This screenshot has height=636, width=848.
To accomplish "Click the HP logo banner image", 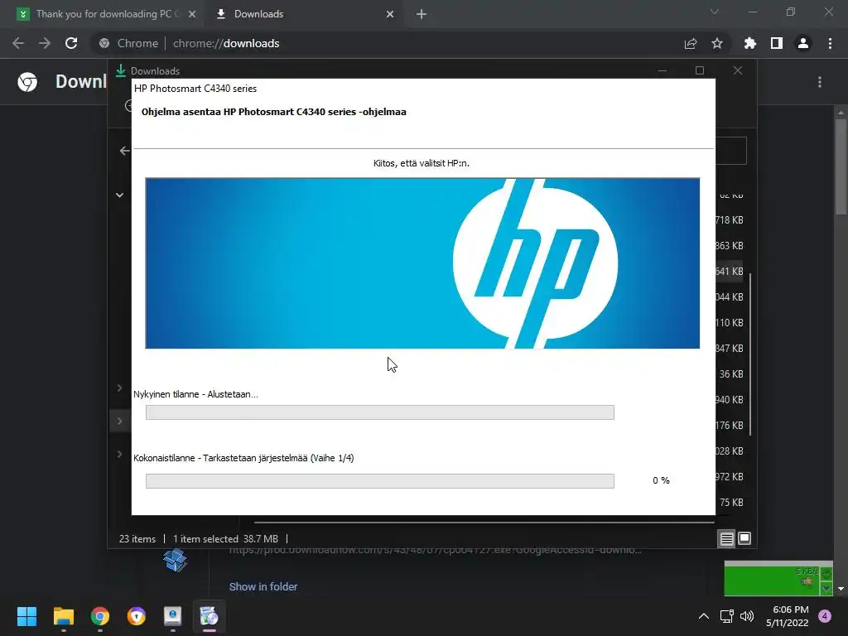I will point(422,263).
